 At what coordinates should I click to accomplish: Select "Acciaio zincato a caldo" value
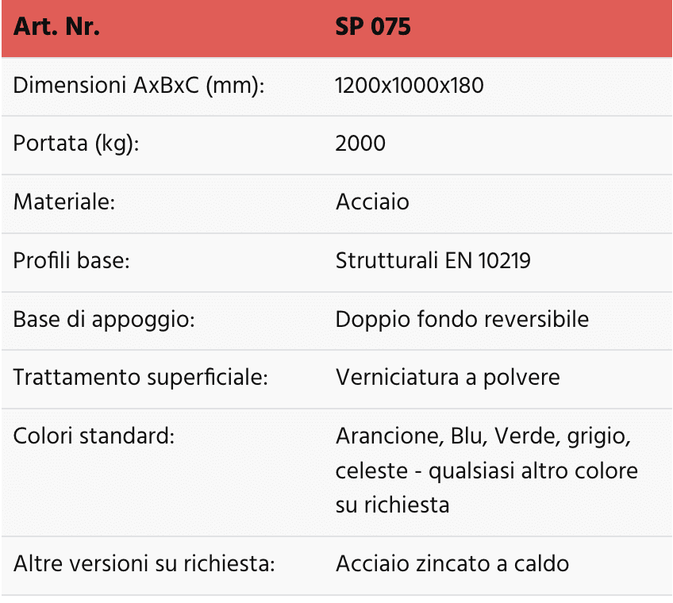point(452,564)
